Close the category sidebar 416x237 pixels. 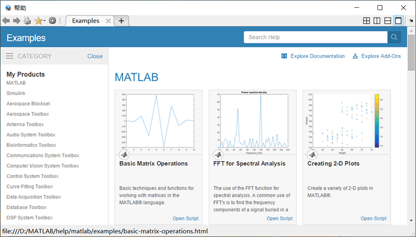[95, 56]
